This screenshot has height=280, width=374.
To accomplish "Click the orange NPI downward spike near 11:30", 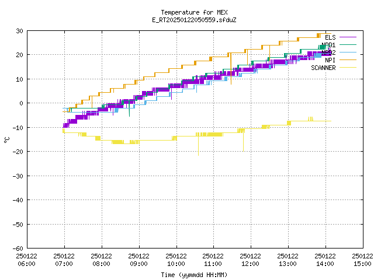I will [231, 69].
